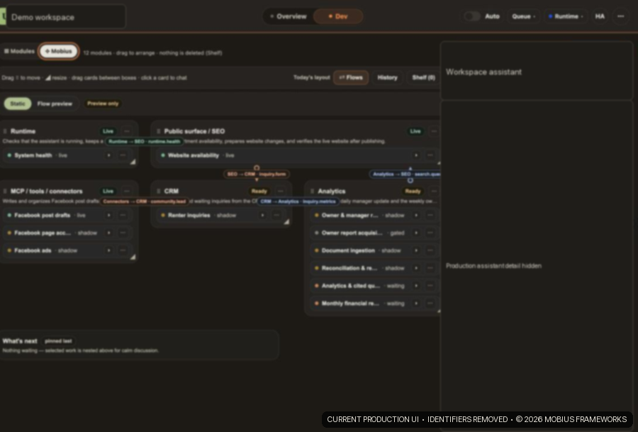The height and width of the screenshot is (432, 638).
Task: Click the Demo workspace name field
Action: 66,17
